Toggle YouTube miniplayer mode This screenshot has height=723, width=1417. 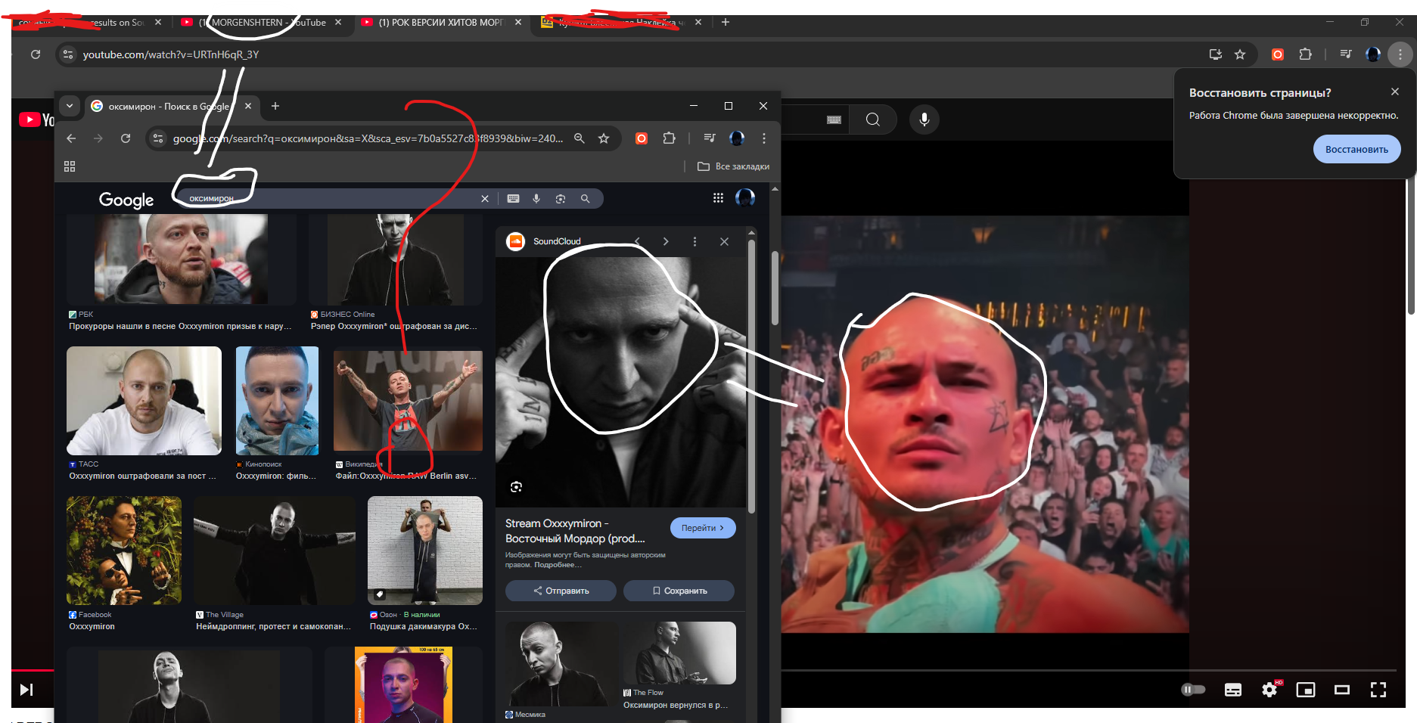(x=1306, y=690)
